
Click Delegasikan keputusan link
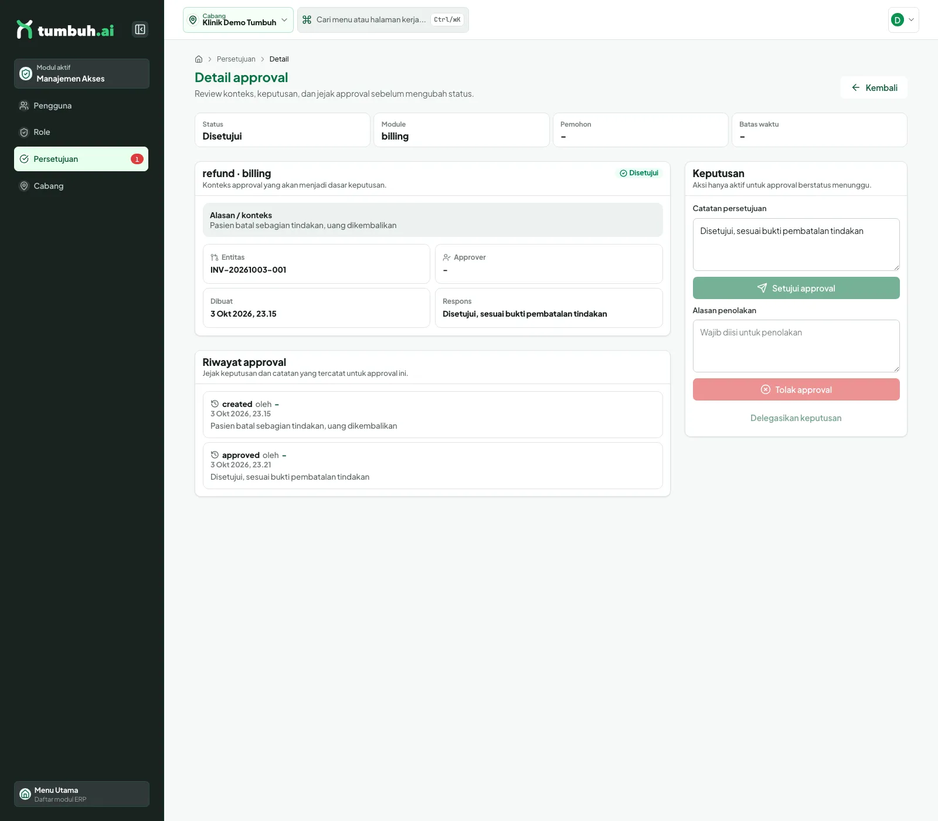tap(796, 418)
